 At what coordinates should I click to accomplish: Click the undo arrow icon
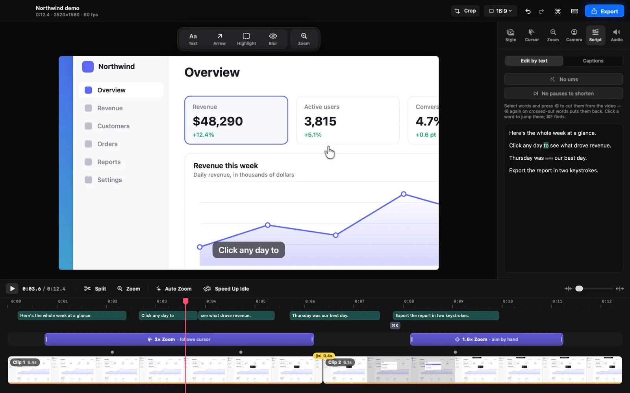(528, 11)
